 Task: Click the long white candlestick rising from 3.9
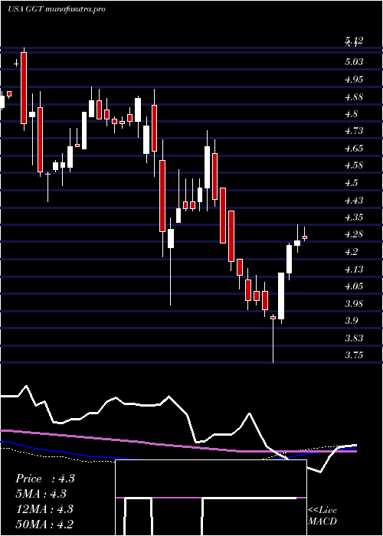click(x=281, y=296)
